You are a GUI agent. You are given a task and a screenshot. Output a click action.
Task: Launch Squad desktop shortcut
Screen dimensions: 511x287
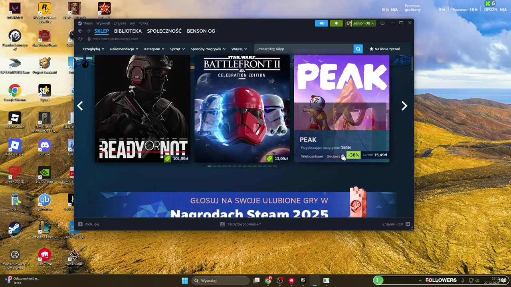coord(44,93)
